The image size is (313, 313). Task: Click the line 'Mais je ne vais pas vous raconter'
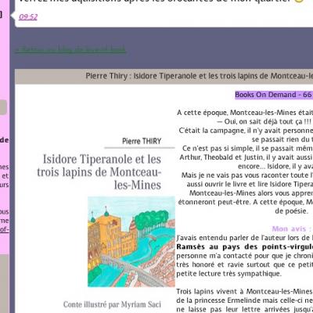247,175
